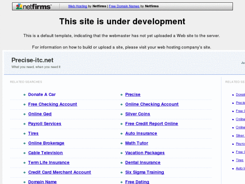Open the Credit Card Merchant Account link
Image resolution: width=245 pixels, height=184 pixels.
tap(60, 172)
